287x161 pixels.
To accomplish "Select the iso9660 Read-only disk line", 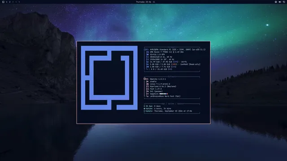I will pyautogui.click(x=175, y=64).
